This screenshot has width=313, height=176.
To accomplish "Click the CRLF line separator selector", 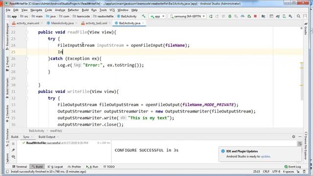I will 266,172.
